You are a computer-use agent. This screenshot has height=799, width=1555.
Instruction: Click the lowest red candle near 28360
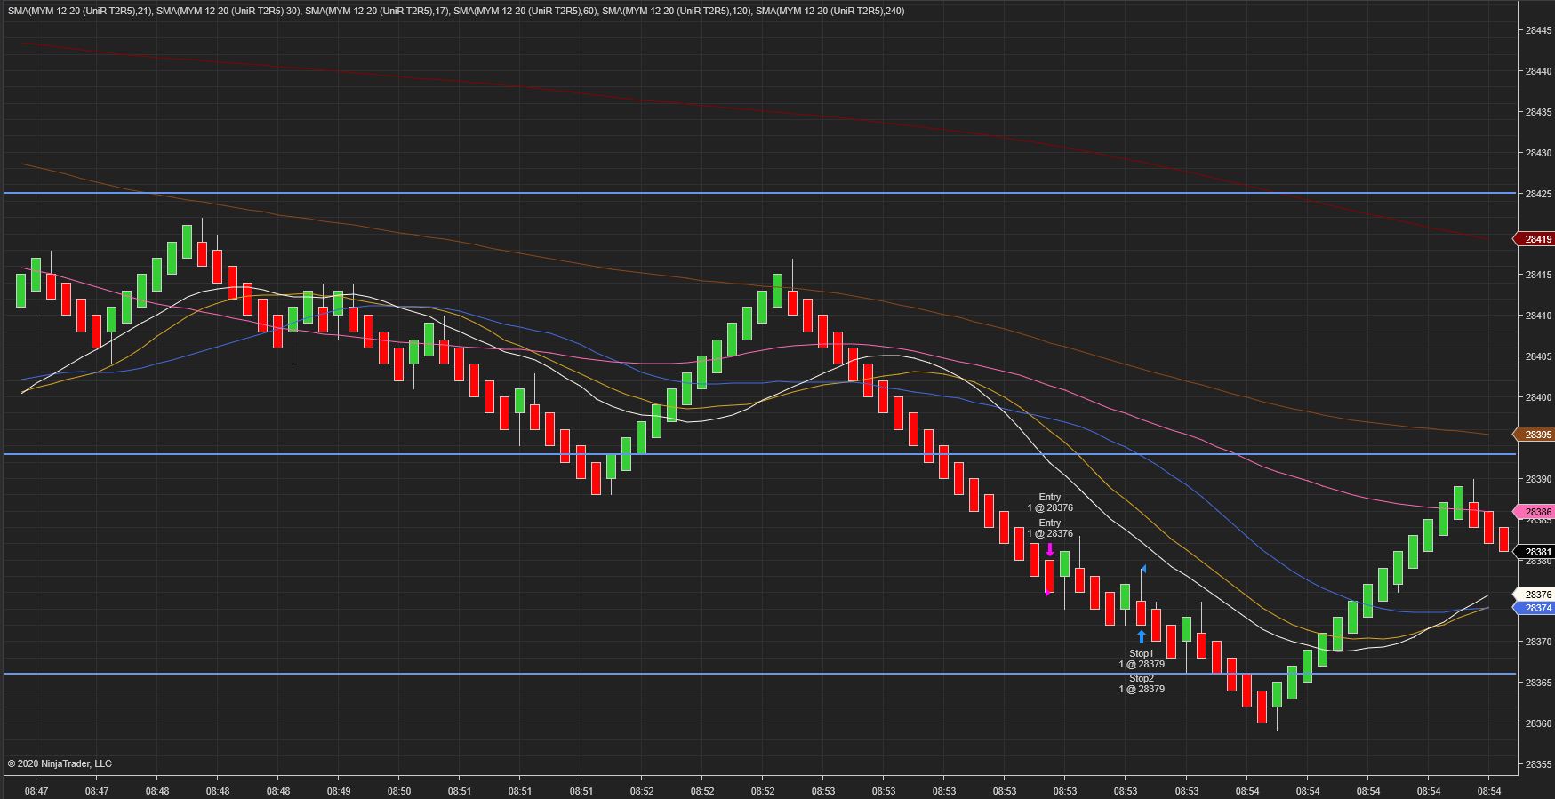tap(1262, 707)
